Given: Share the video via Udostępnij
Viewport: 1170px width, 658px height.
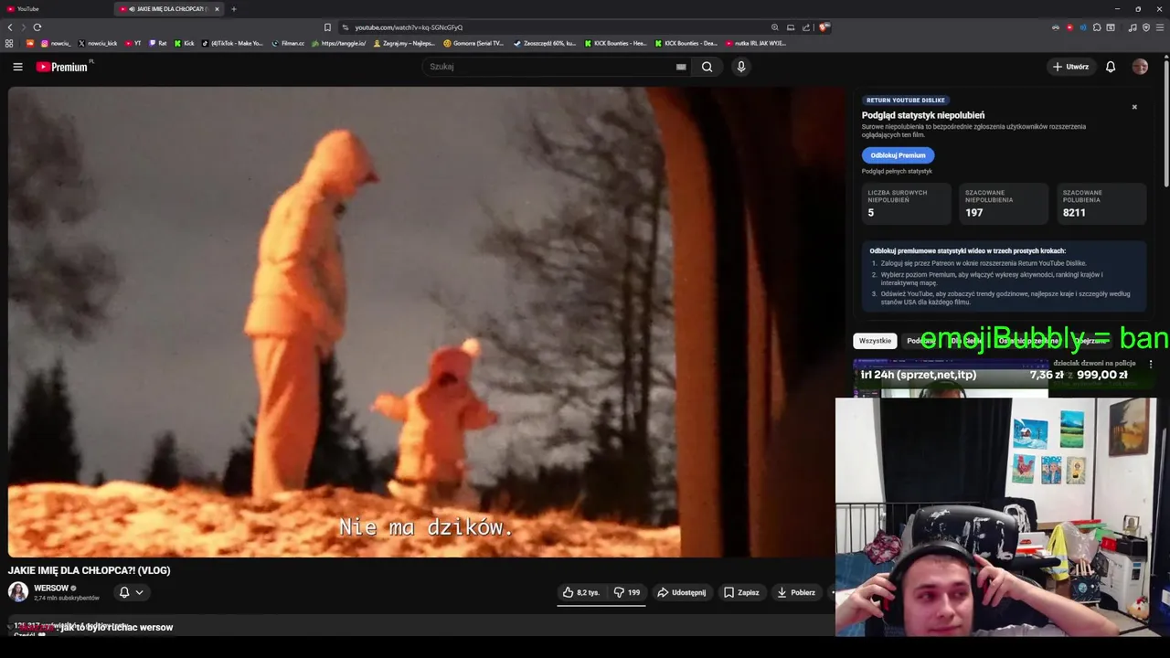Looking at the screenshot, I should point(682,592).
